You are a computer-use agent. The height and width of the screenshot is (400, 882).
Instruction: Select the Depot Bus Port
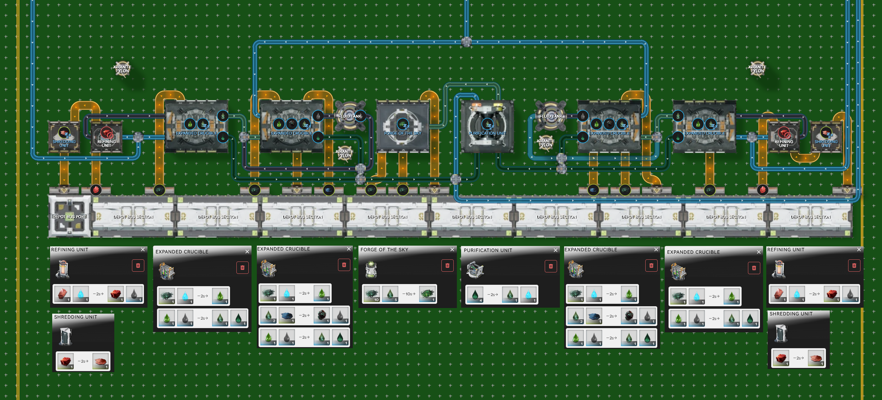pos(70,216)
